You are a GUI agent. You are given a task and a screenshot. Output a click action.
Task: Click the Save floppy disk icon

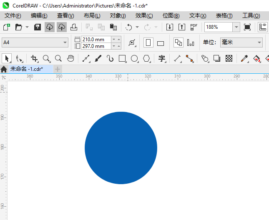(x=37, y=27)
